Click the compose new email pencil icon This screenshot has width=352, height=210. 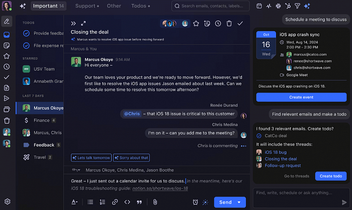[x=7, y=21]
